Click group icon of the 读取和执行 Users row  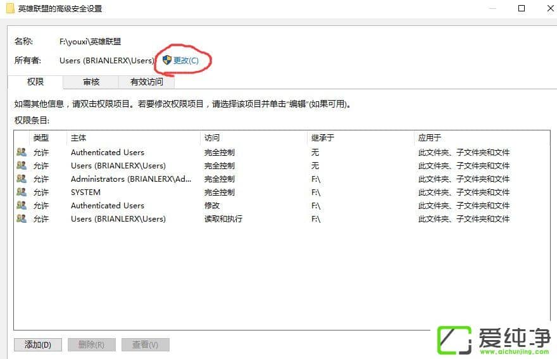[x=22, y=218]
